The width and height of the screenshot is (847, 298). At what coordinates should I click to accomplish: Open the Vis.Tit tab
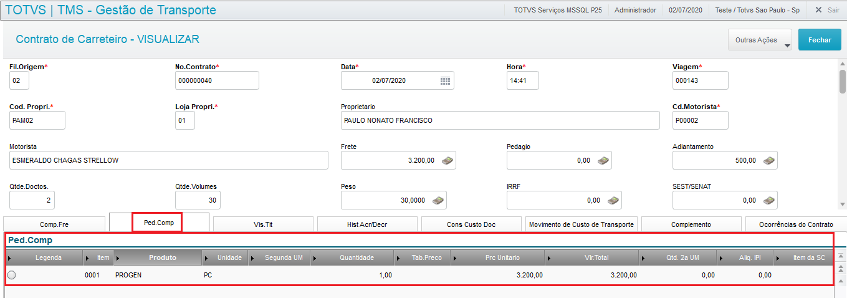263,224
